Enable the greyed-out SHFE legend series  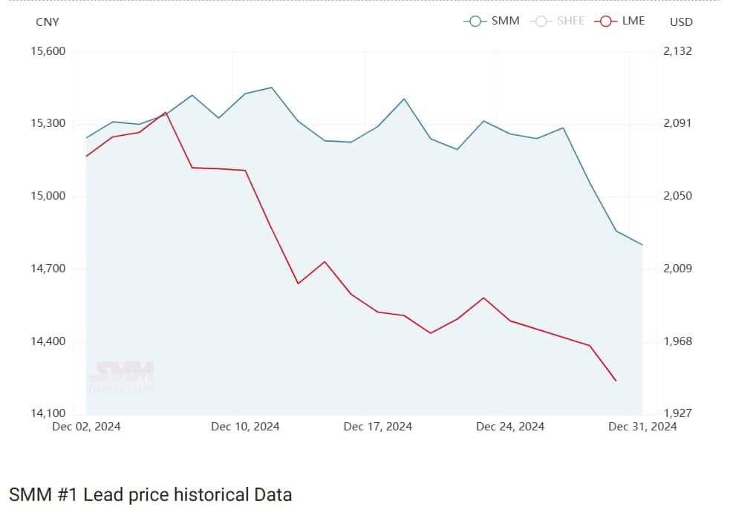570,21
